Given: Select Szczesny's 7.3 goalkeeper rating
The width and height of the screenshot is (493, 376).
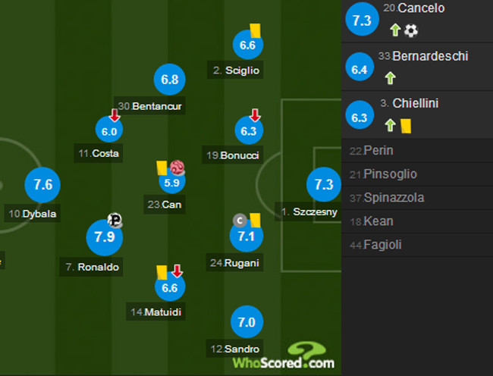Looking at the screenshot, I should [x=325, y=185].
